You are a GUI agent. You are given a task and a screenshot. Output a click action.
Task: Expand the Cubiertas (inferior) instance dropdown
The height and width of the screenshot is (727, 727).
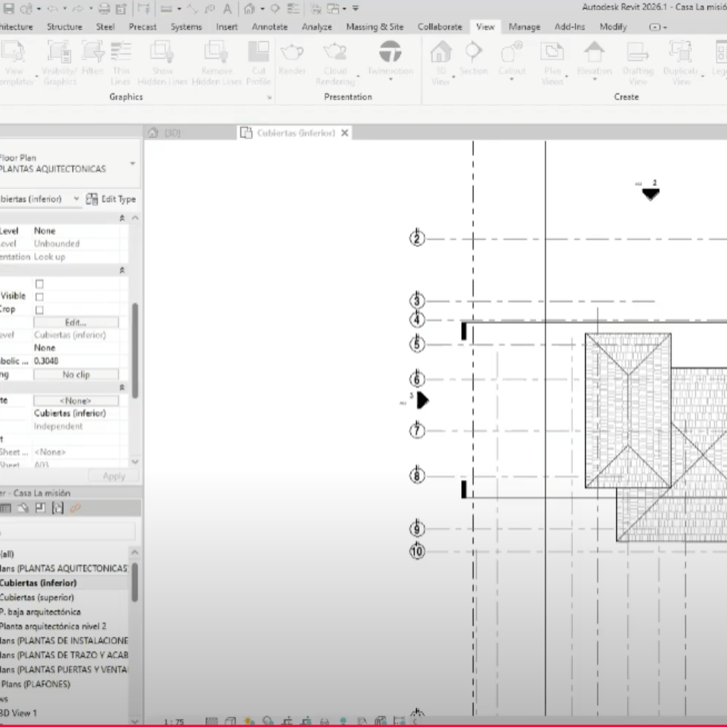coord(76,199)
